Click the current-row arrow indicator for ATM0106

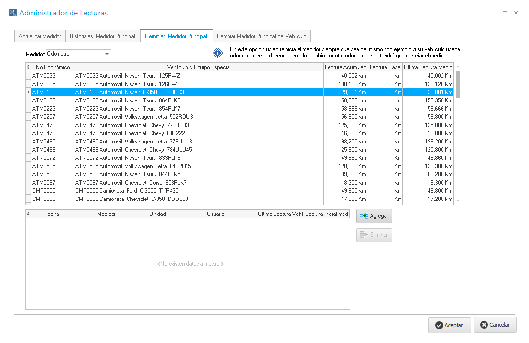[x=28, y=92]
